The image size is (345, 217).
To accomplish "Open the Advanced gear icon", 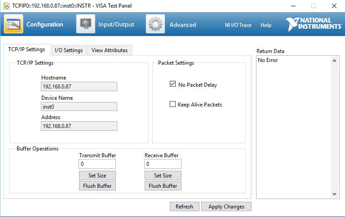I will point(155,24).
